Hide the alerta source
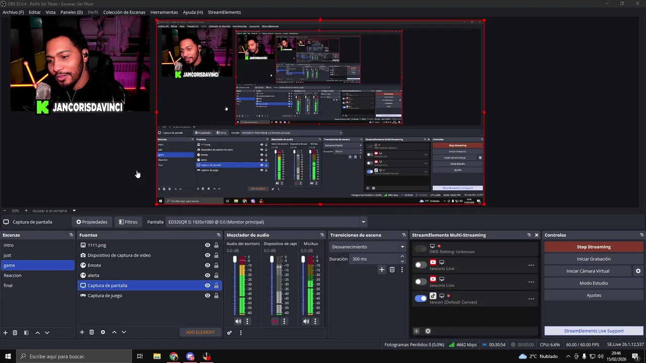 [207, 275]
